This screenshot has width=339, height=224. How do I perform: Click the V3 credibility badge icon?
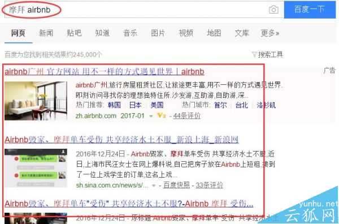(x=161, y=115)
